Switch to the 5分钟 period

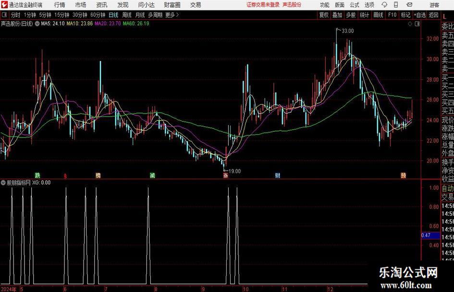click(x=45, y=15)
